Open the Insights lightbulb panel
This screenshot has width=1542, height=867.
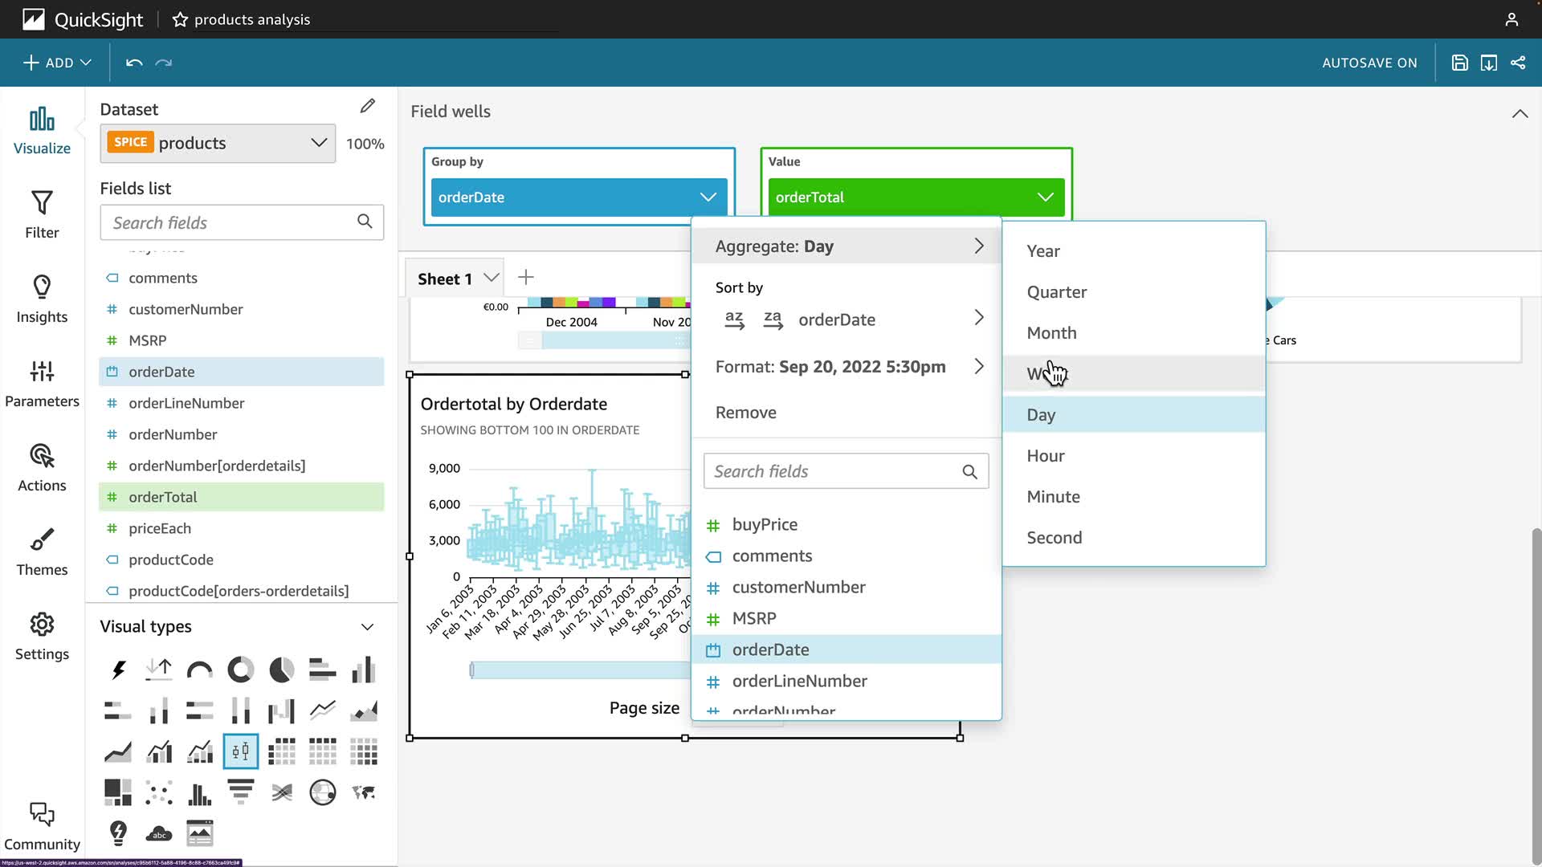(42, 299)
